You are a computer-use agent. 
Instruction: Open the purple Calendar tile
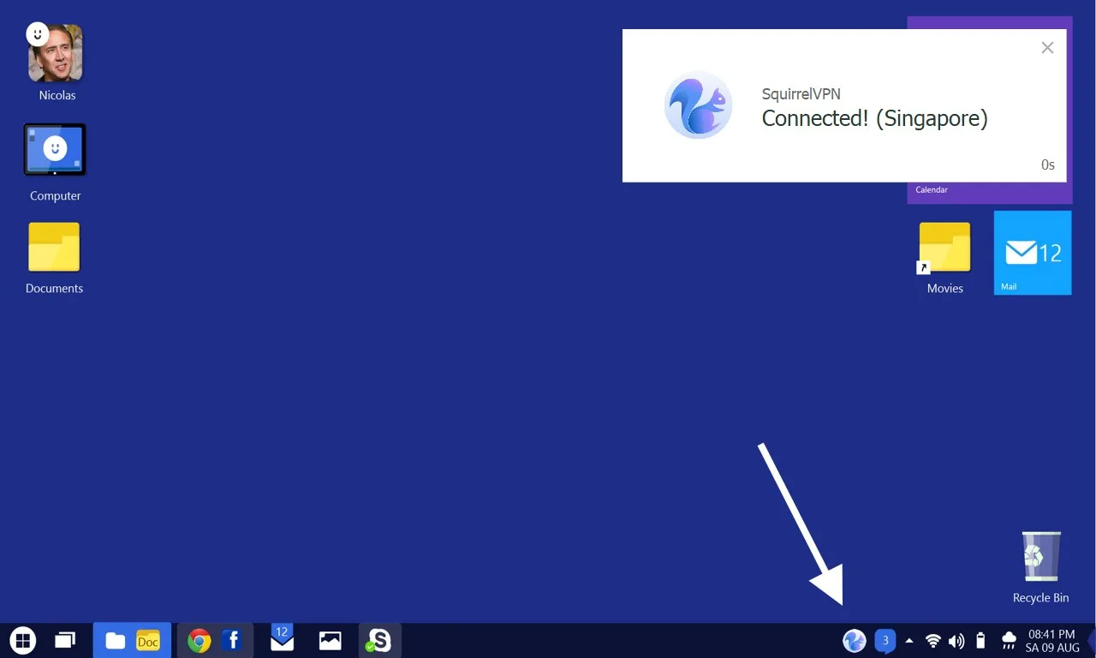pyautogui.click(x=990, y=193)
